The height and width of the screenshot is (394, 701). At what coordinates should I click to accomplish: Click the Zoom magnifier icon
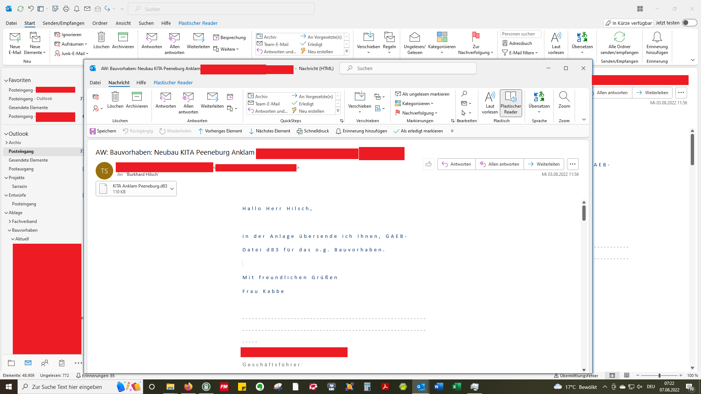click(564, 97)
